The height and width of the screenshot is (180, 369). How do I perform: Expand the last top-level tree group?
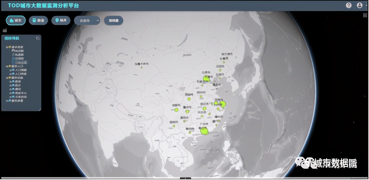pos(7,101)
